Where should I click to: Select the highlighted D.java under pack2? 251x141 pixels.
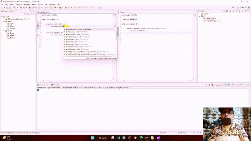11,36
